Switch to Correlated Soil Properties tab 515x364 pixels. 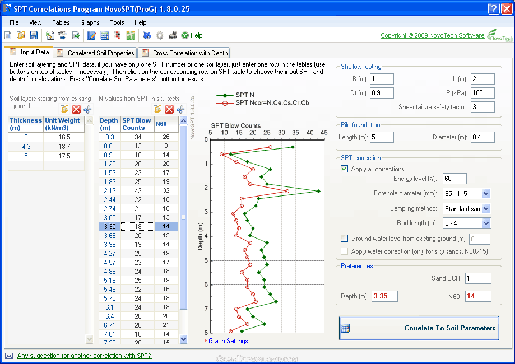(x=95, y=53)
